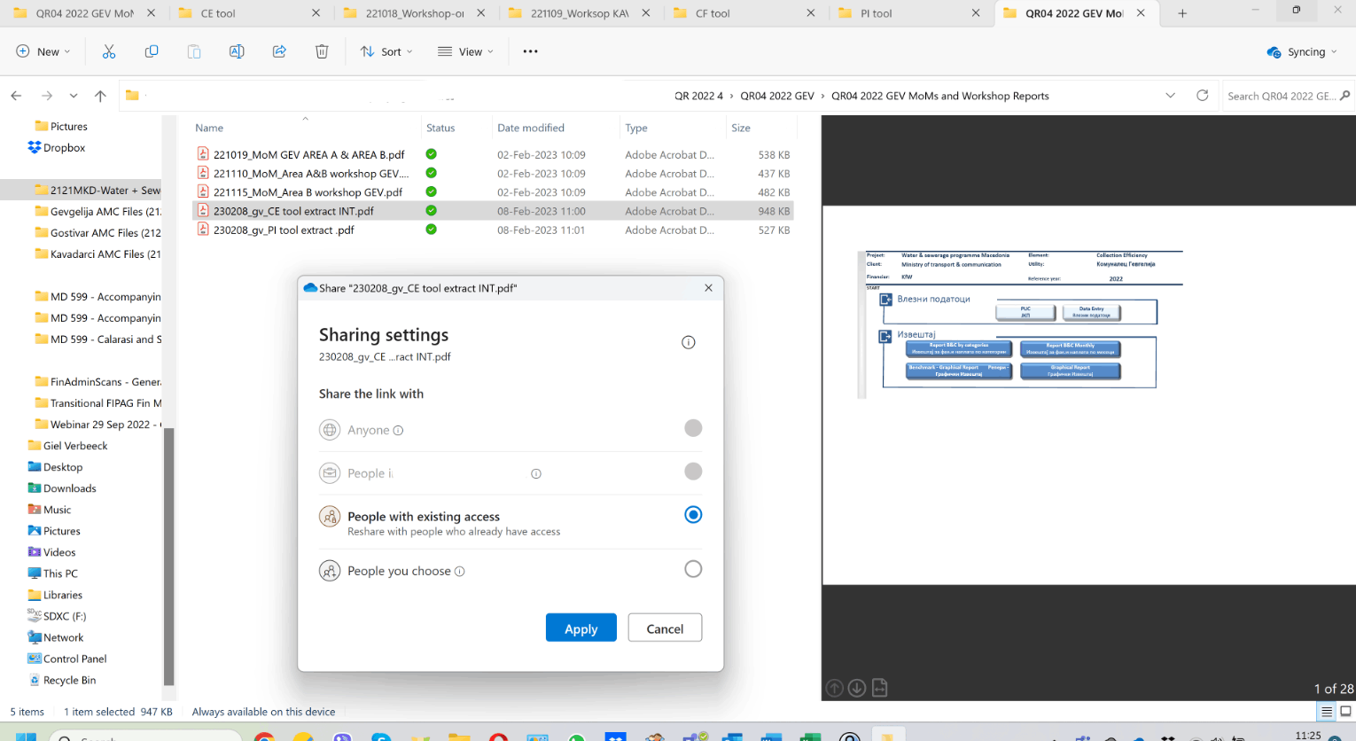
Task: Refresh the folder view
Action: point(1204,95)
